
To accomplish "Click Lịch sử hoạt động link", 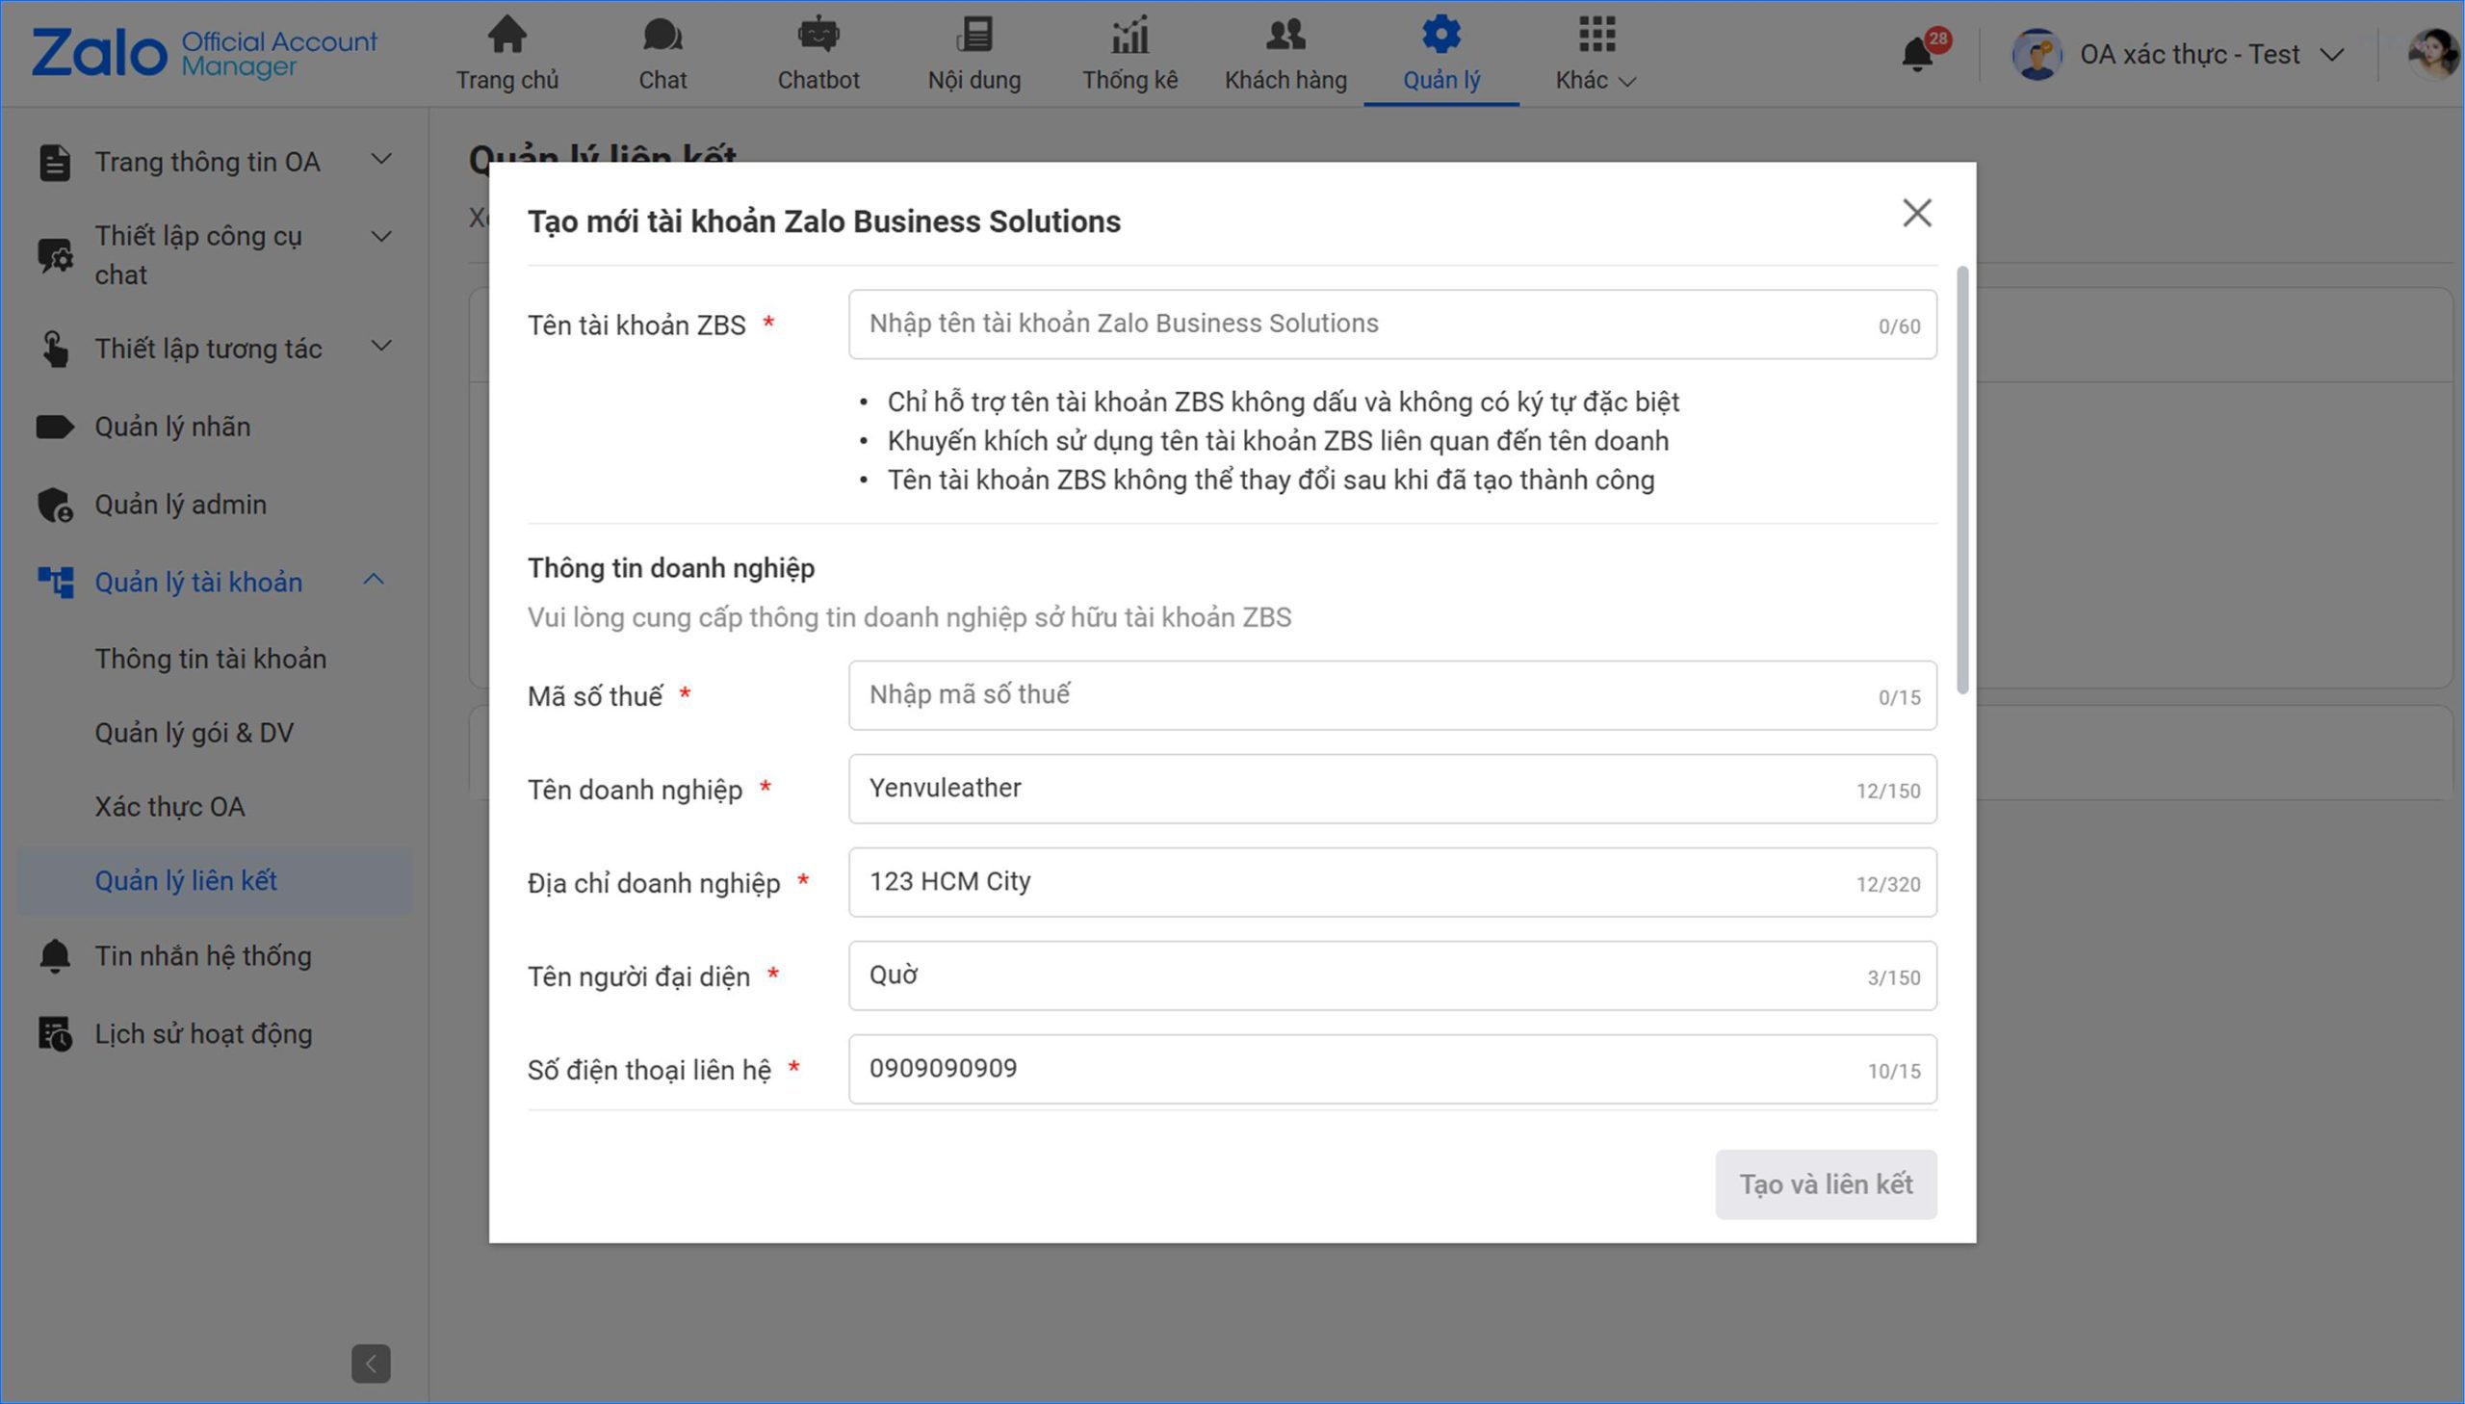I will (x=202, y=1033).
